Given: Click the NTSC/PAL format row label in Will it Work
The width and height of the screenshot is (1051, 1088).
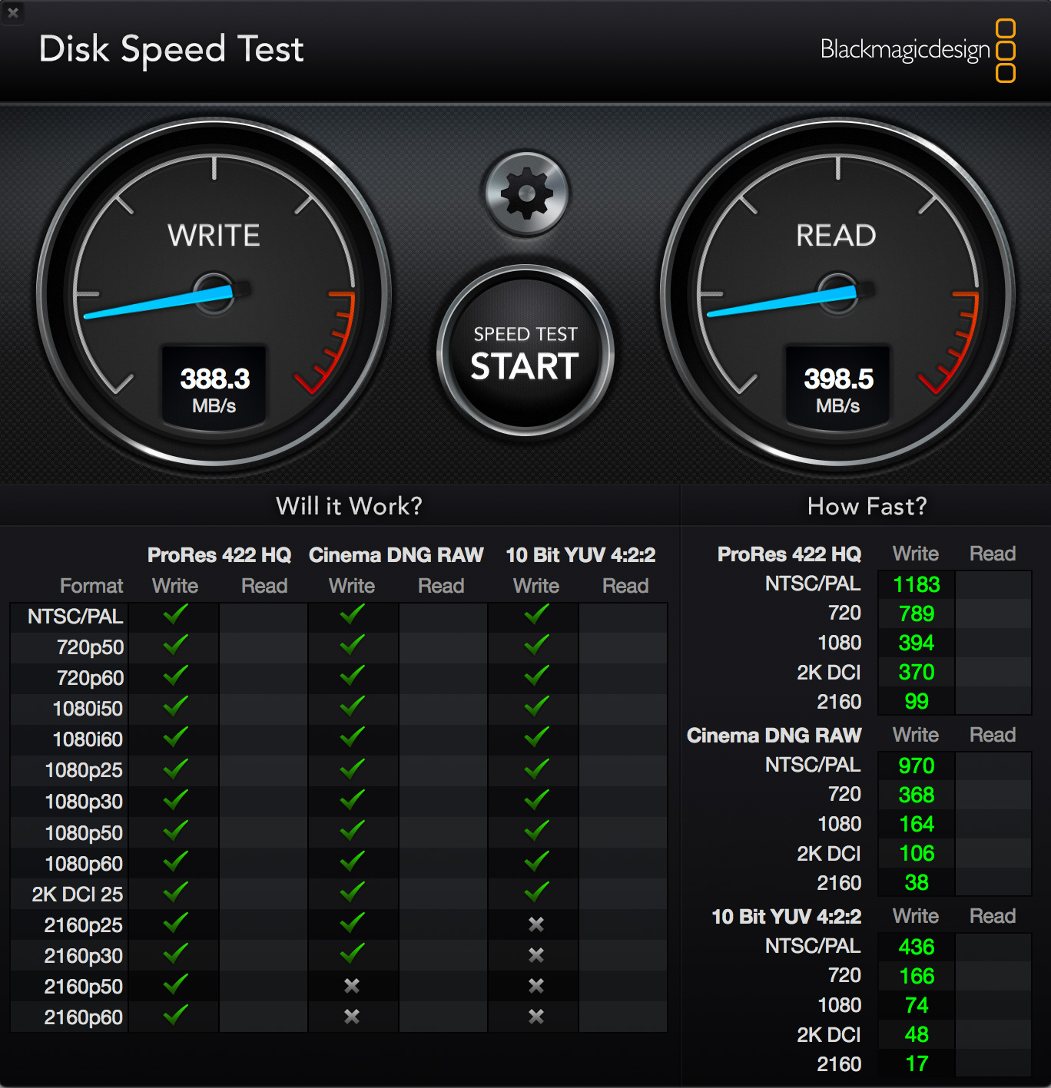Looking at the screenshot, I should (75, 617).
